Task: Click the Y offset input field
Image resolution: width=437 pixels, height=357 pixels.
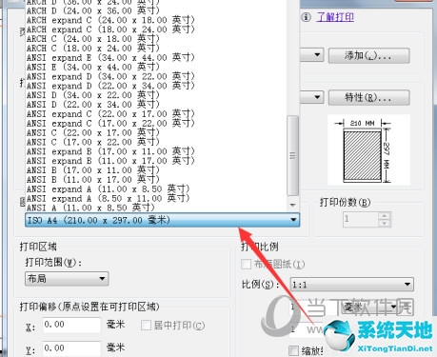Action: click(71, 348)
